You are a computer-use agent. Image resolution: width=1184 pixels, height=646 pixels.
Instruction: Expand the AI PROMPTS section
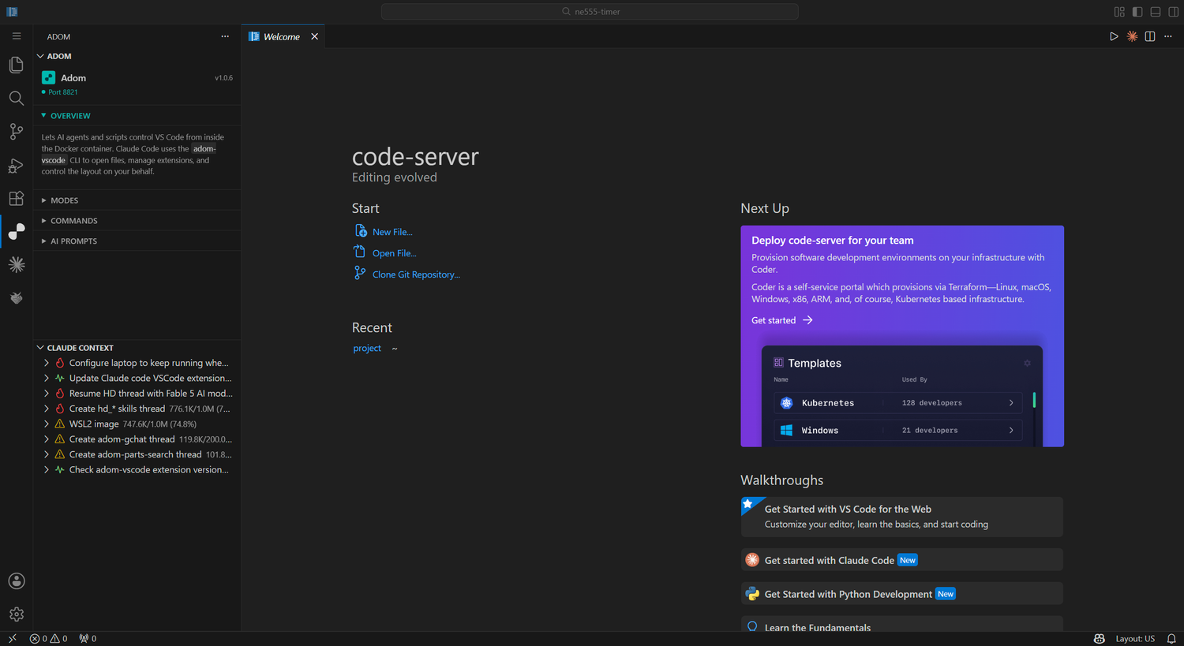point(137,241)
